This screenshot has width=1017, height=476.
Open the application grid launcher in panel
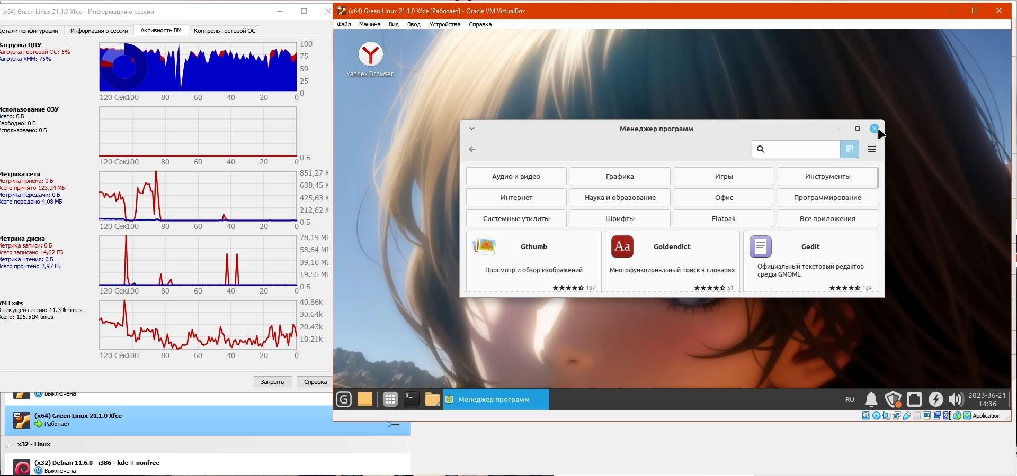(x=390, y=400)
